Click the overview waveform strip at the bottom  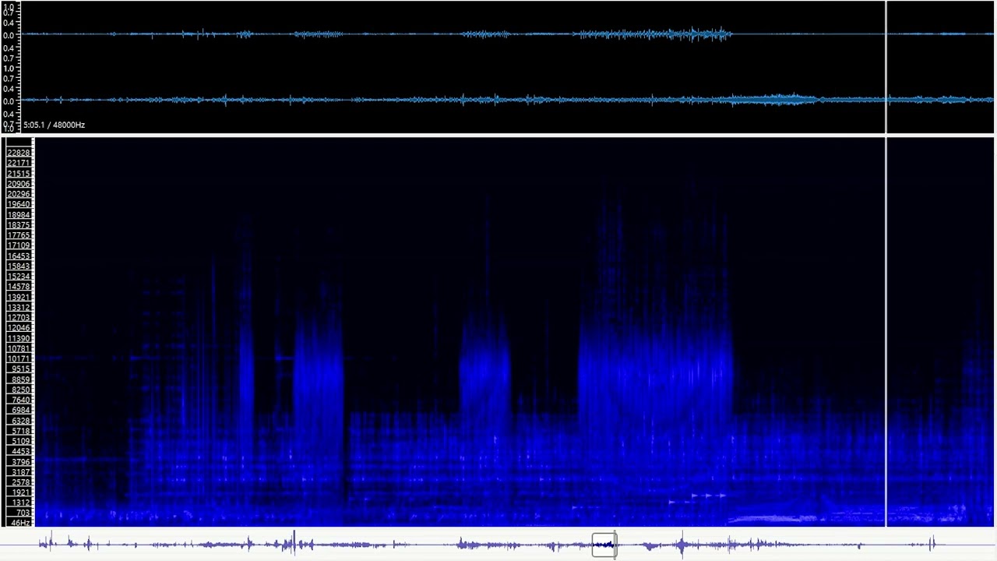click(x=498, y=545)
